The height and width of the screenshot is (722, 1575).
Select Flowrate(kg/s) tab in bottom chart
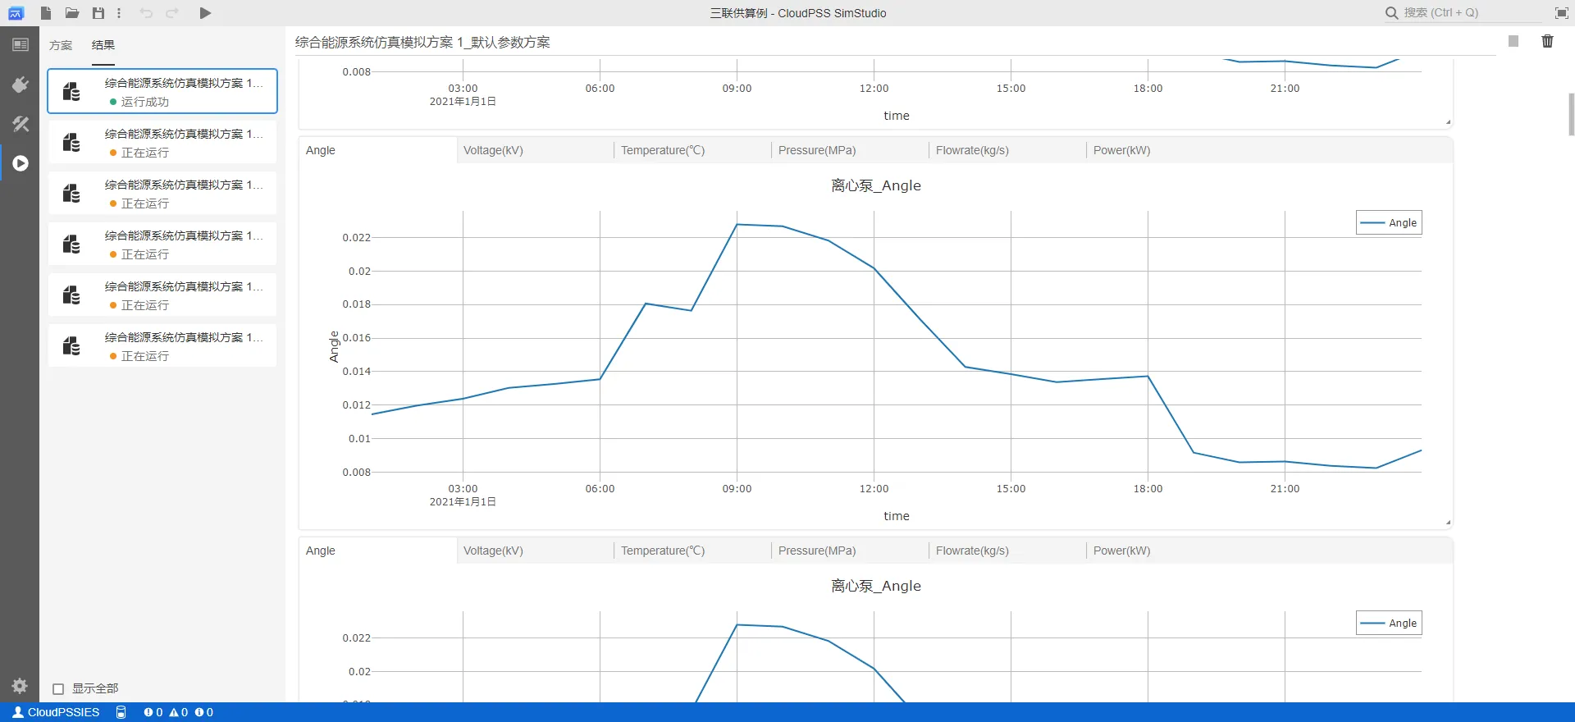[1007, 551]
